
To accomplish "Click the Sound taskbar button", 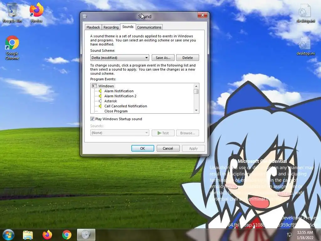I will pyautogui.click(x=86, y=235).
